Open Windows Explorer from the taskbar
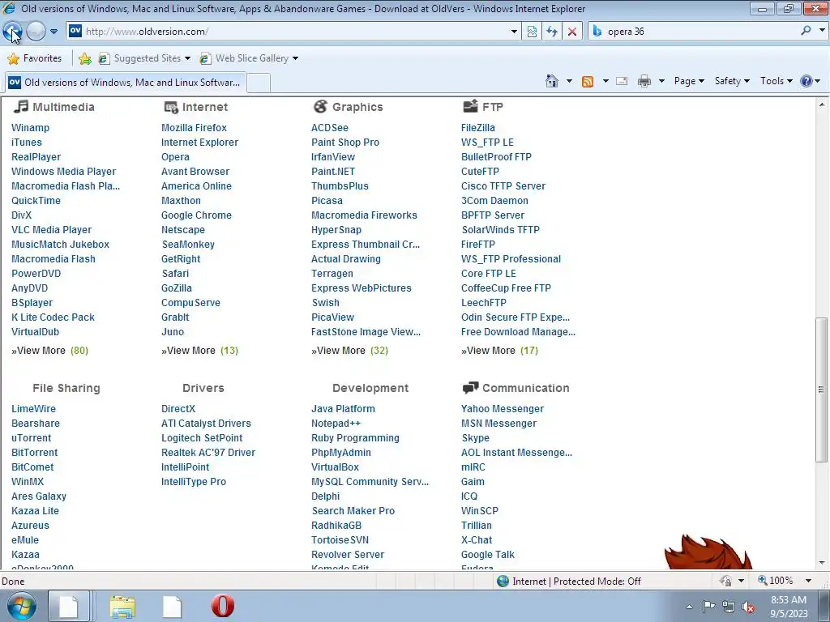Screen dimensions: 830x622 click(x=122, y=606)
